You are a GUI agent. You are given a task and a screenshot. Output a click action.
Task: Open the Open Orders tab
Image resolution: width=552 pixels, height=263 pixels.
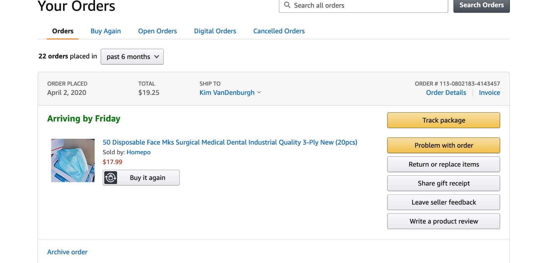click(x=157, y=31)
